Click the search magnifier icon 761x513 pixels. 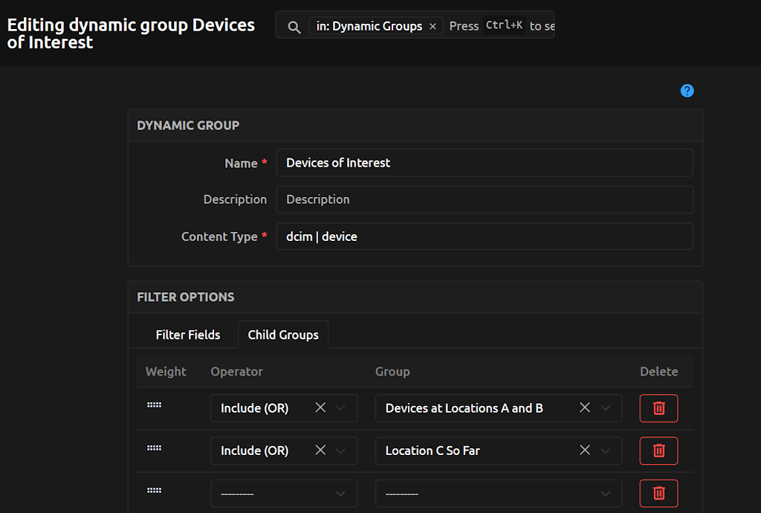point(294,25)
